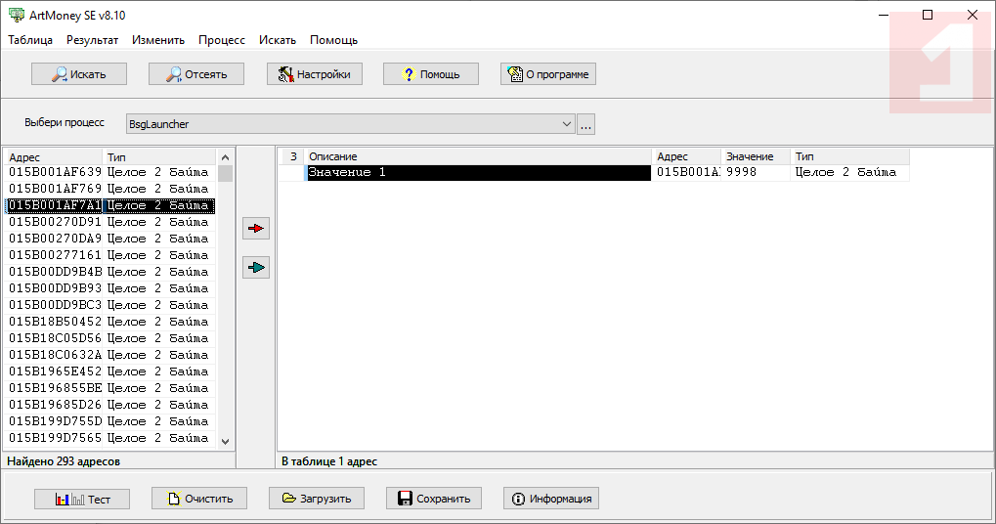Select highlighted address 015B001AF7A1

[x=110, y=205]
